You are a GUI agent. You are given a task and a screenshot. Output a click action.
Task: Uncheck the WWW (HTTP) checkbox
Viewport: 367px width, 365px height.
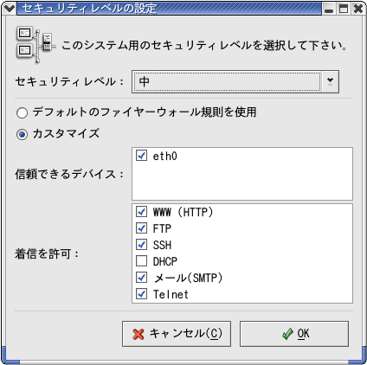click(141, 212)
